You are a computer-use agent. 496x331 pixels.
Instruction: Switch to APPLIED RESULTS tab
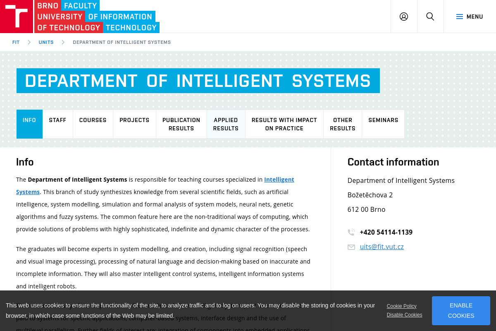pyautogui.click(x=226, y=124)
